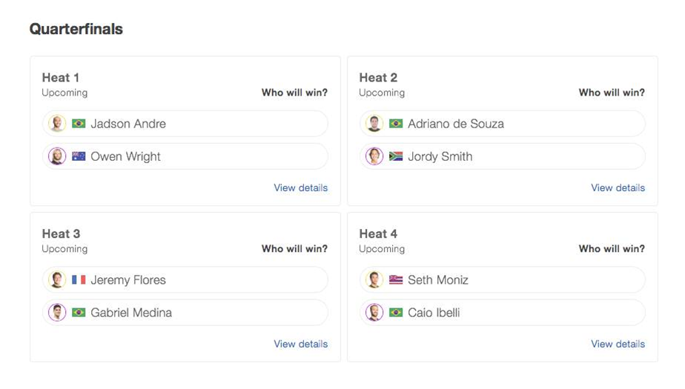
Task: Click Jadson Andre's avatar photo
Action: coord(57,124)
